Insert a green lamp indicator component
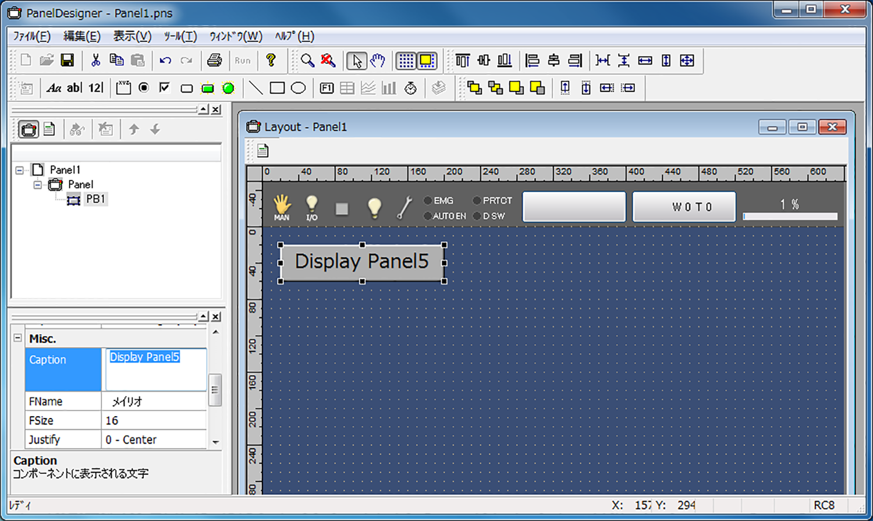 (x=228, y=88)
